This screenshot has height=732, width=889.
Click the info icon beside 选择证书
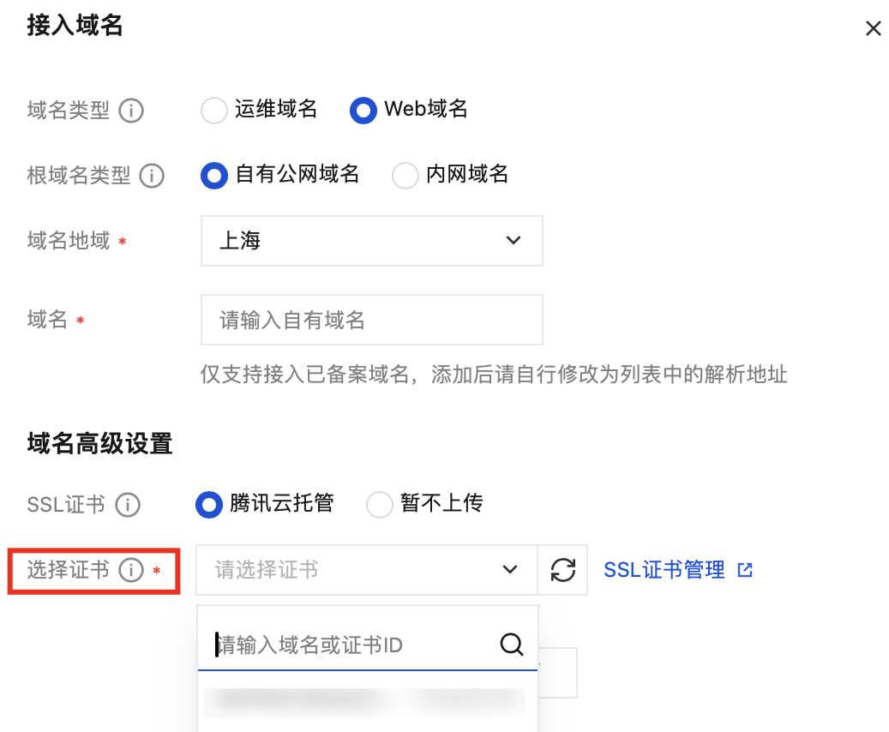coord(131,570)
